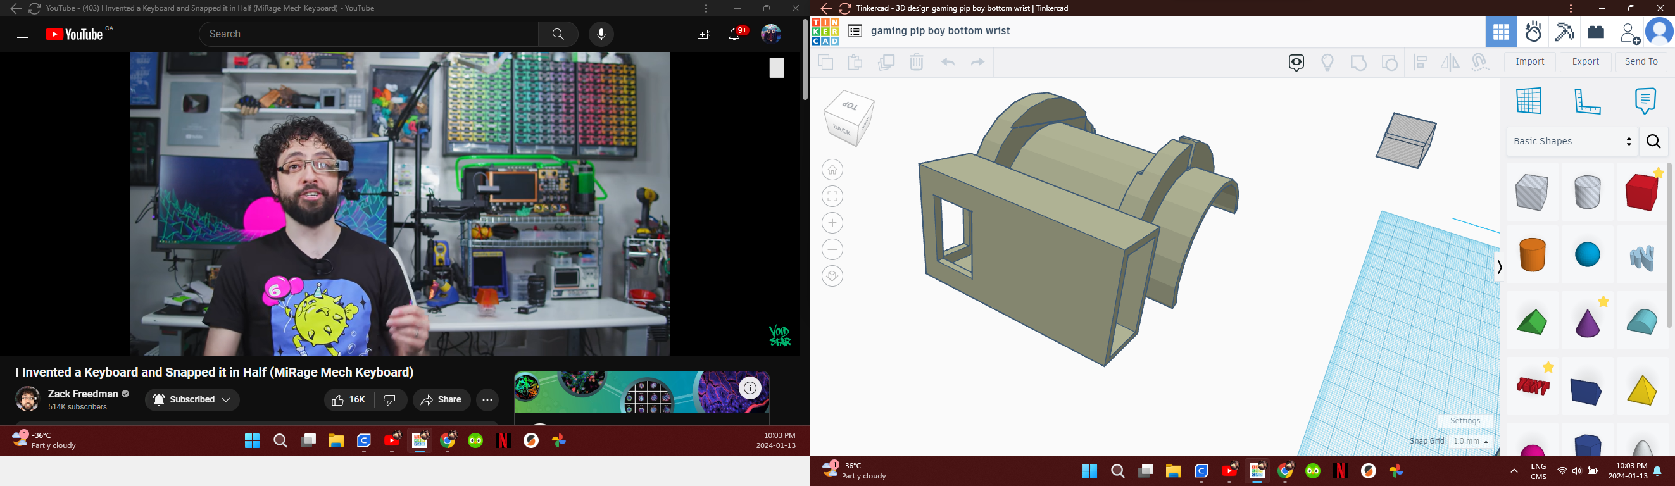Like the video with 16K likes

click(x=349, y=400)
